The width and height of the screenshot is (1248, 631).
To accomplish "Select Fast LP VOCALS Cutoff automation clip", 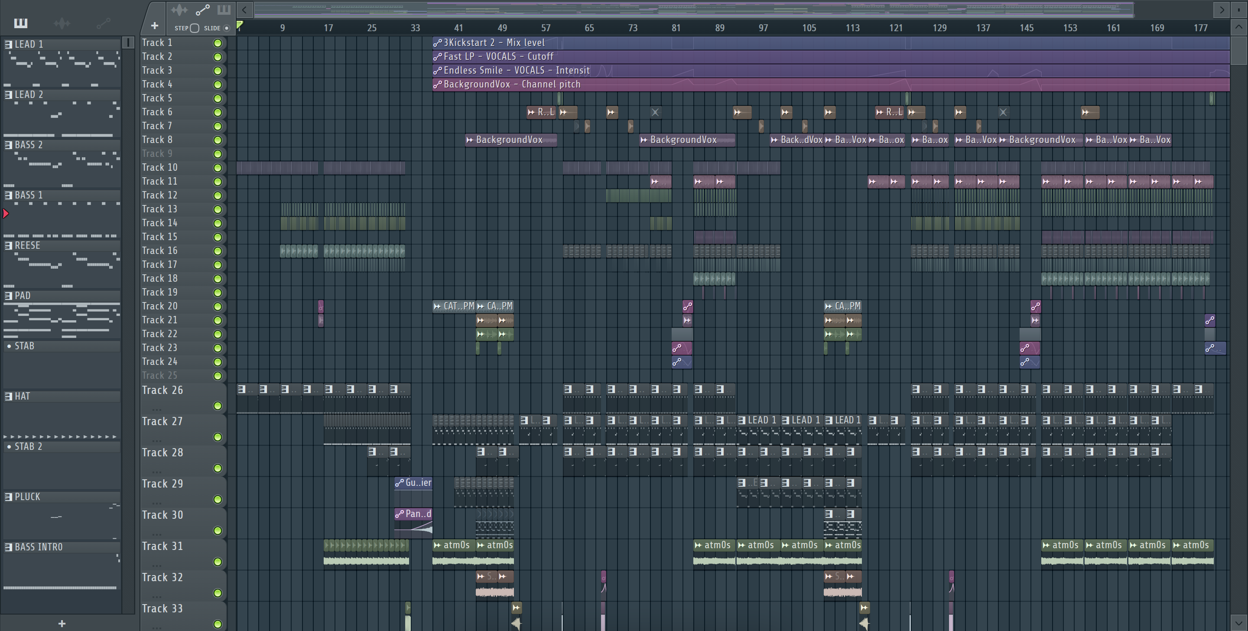I will (x=831, y=57).
